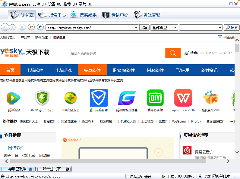Click the 360安全卫士 app icon

pyautogui.click(x=71, y=98)
